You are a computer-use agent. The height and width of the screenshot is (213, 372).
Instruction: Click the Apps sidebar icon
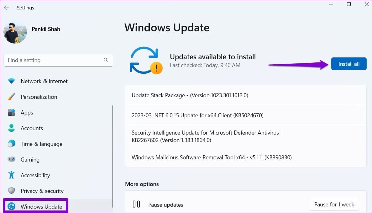[11, 112]
